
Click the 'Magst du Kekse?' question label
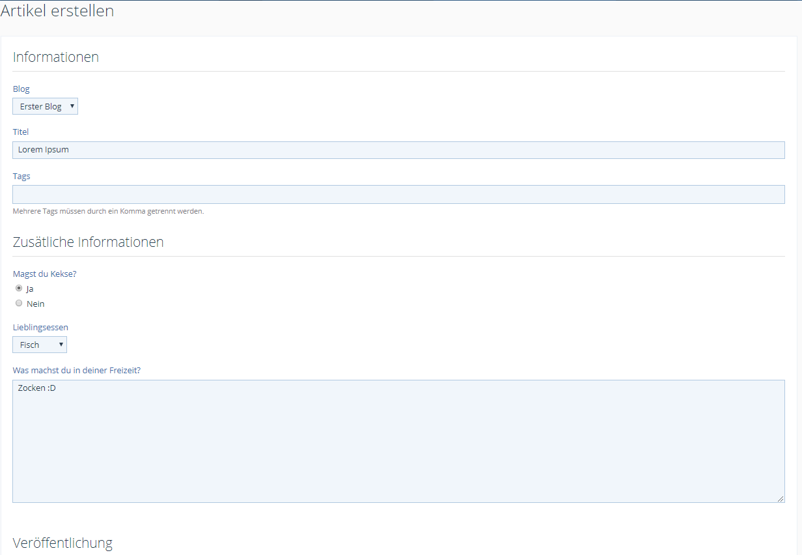click(x=45, y=274)
